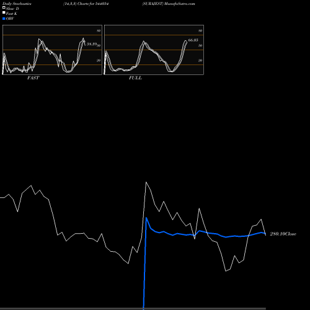Click the FAST stochastic chart panel

(x=52, y=50)
